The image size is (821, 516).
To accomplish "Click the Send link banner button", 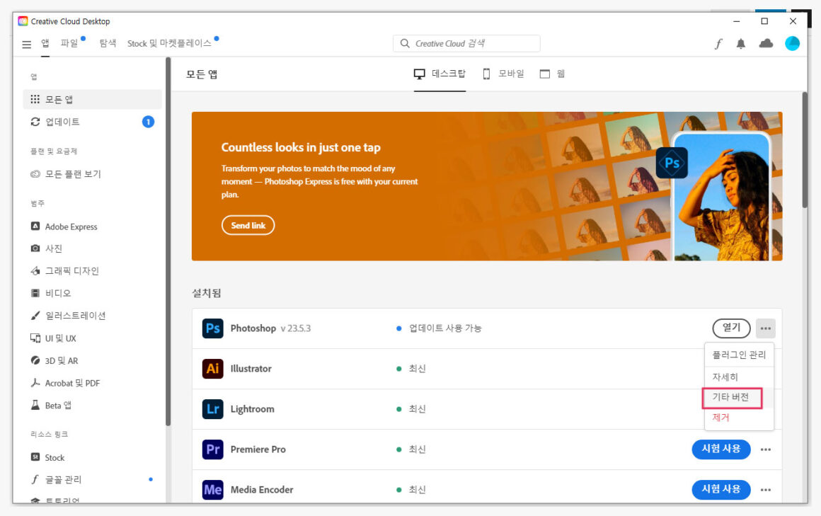I will pyautogui.click(x=248, y=225).
